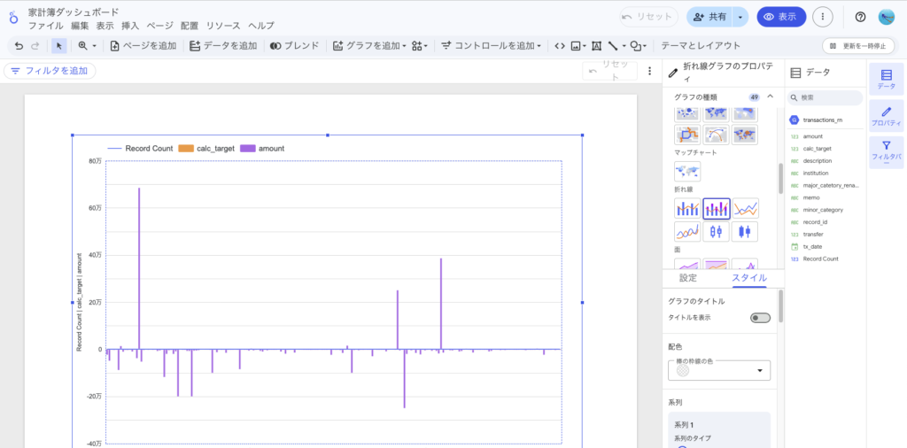Click the data field search box
This screenshot has height=448, width=907.
click(829, 97)
